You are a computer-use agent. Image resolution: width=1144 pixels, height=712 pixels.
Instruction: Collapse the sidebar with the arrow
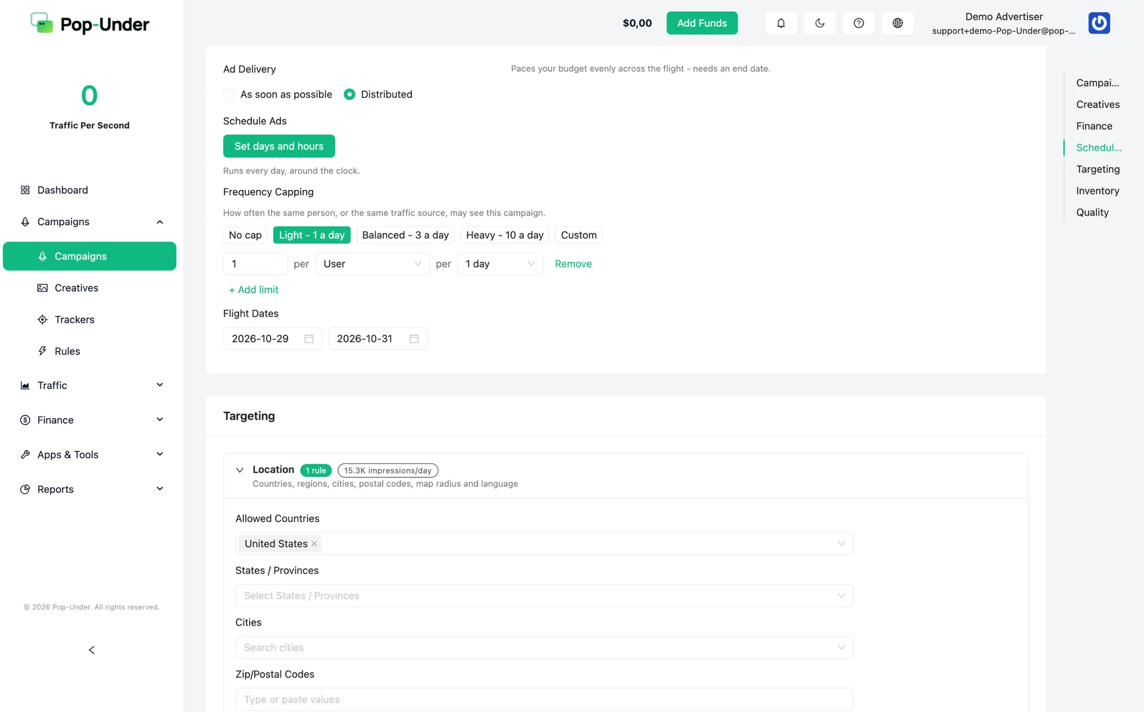click(x=92, y=650)
